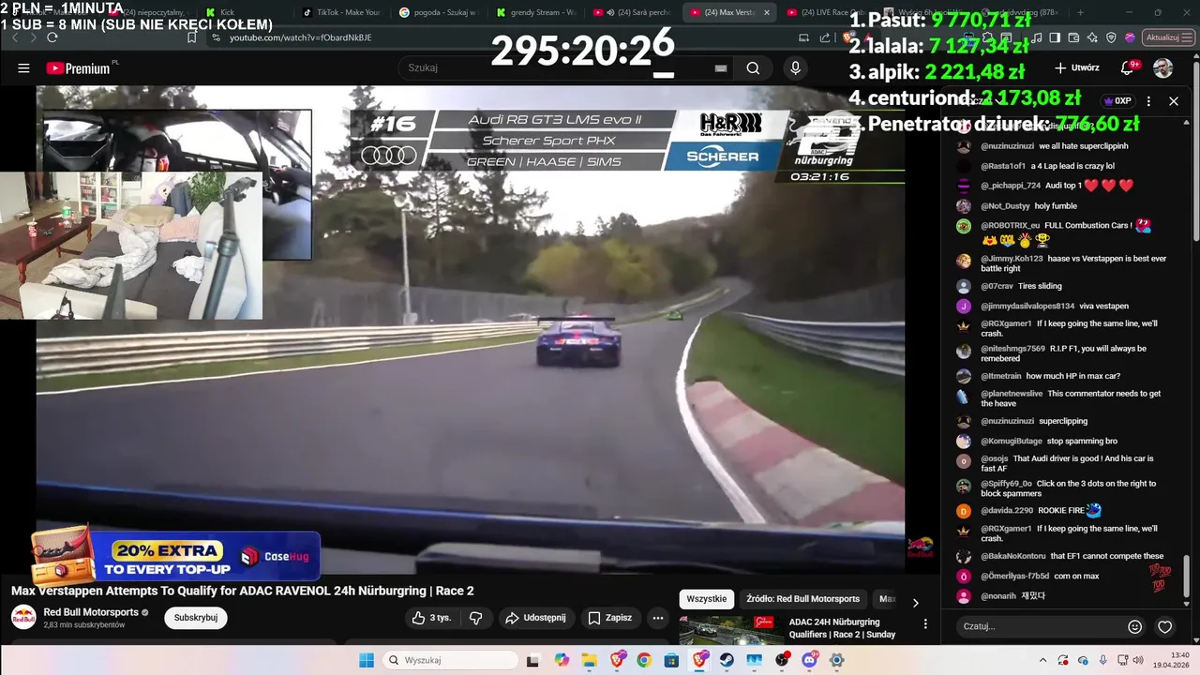
Task: Switch to the pogoda - Szukaj tab
Action: [439, 12]
